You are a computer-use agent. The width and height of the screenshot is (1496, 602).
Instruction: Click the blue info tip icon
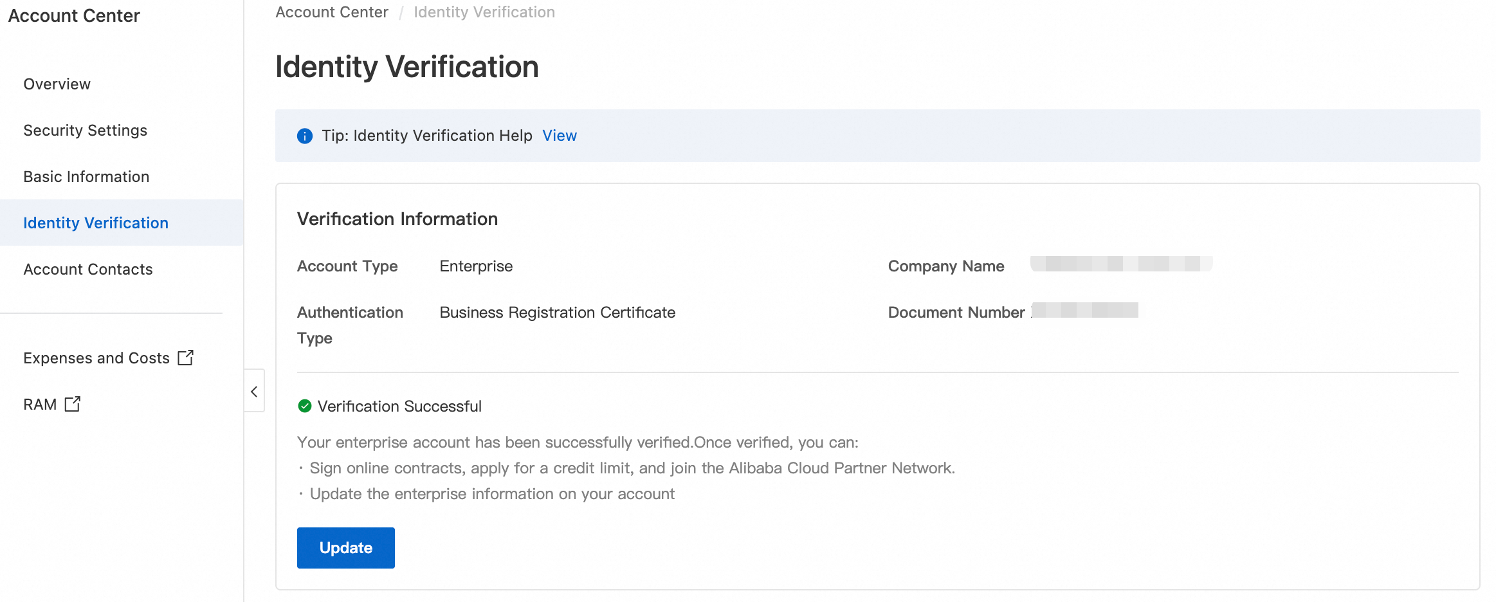pyautogui.click(x=305, y=136)
